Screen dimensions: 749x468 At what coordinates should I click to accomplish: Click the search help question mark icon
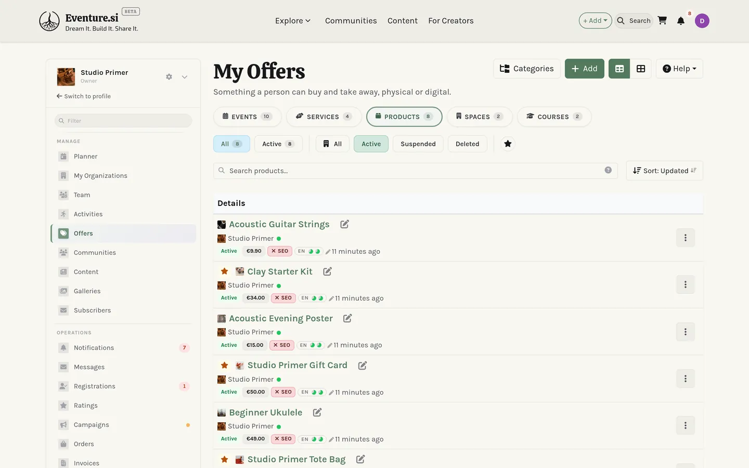608,170
